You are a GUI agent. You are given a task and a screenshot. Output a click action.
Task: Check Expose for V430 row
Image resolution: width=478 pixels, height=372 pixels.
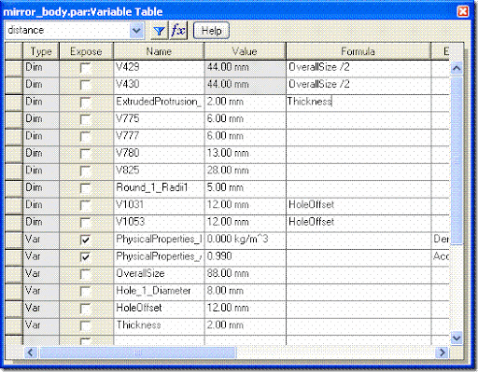tap(85, 85)
